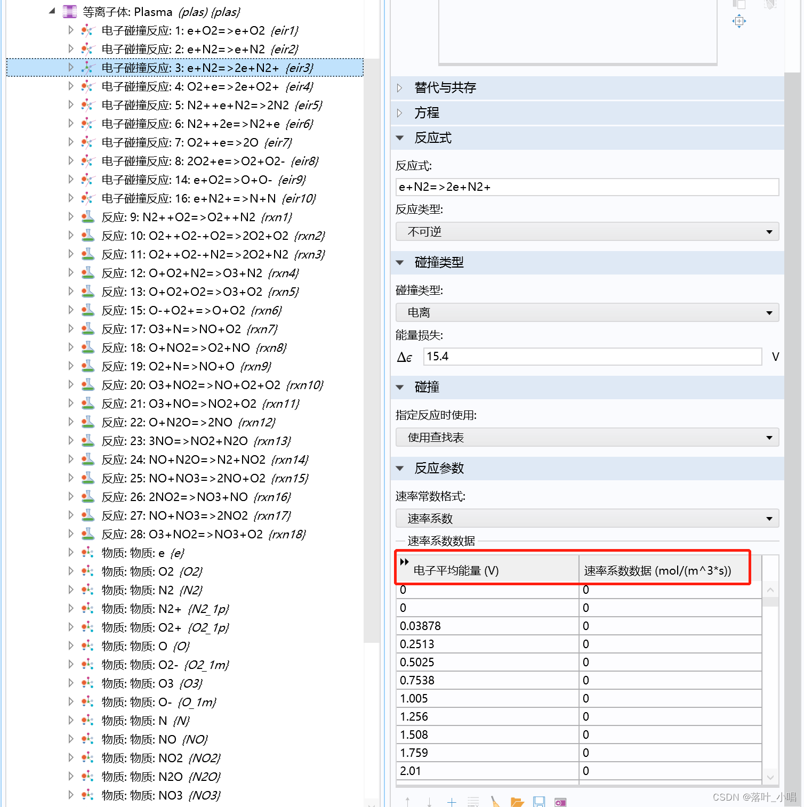Expand the 方程 section
Screen dimensions: 804x807
pos(400,112)
